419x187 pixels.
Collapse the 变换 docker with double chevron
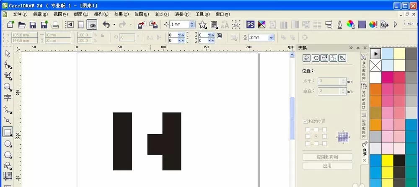tap(351, 48)
